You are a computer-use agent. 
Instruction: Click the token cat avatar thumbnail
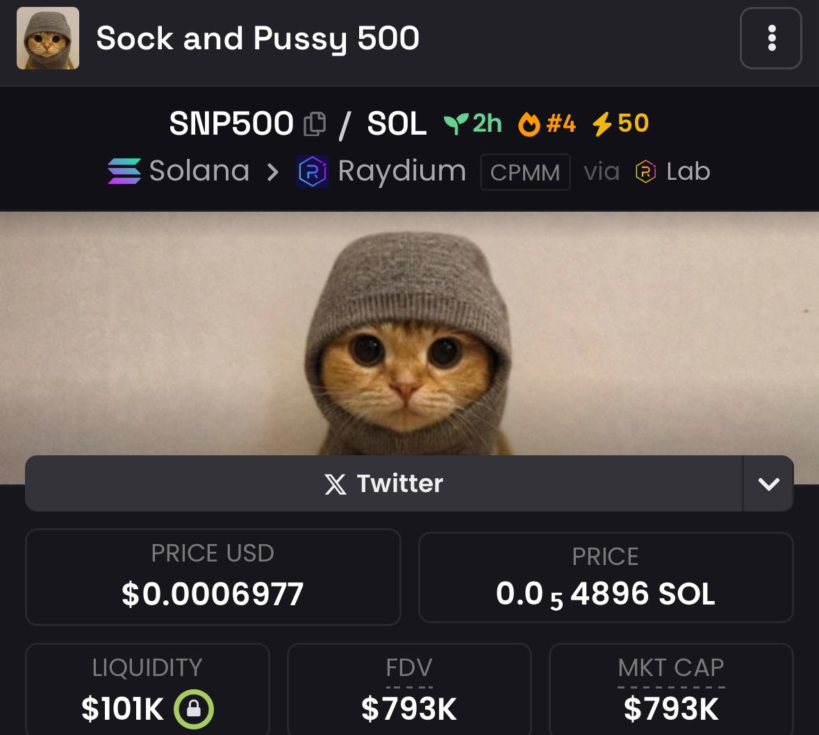48,38
